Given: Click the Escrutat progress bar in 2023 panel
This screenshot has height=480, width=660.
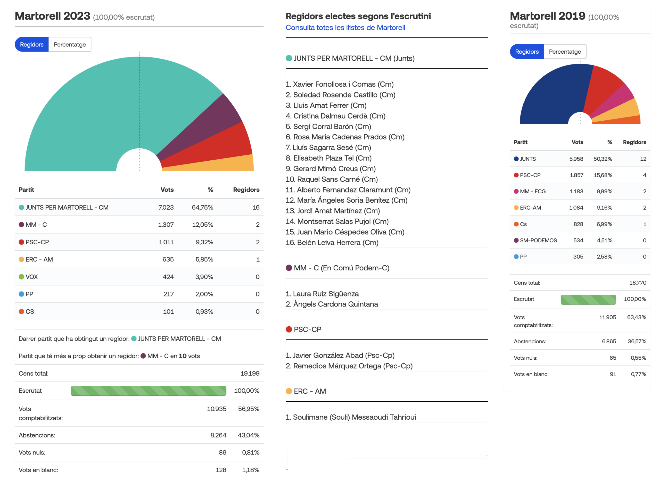Looking at the screenshot, I should tap(148, 391).
